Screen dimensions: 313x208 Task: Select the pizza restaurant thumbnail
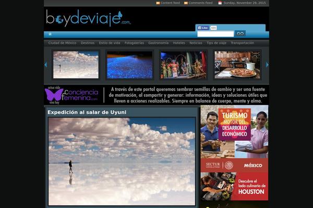click(237, 65)
